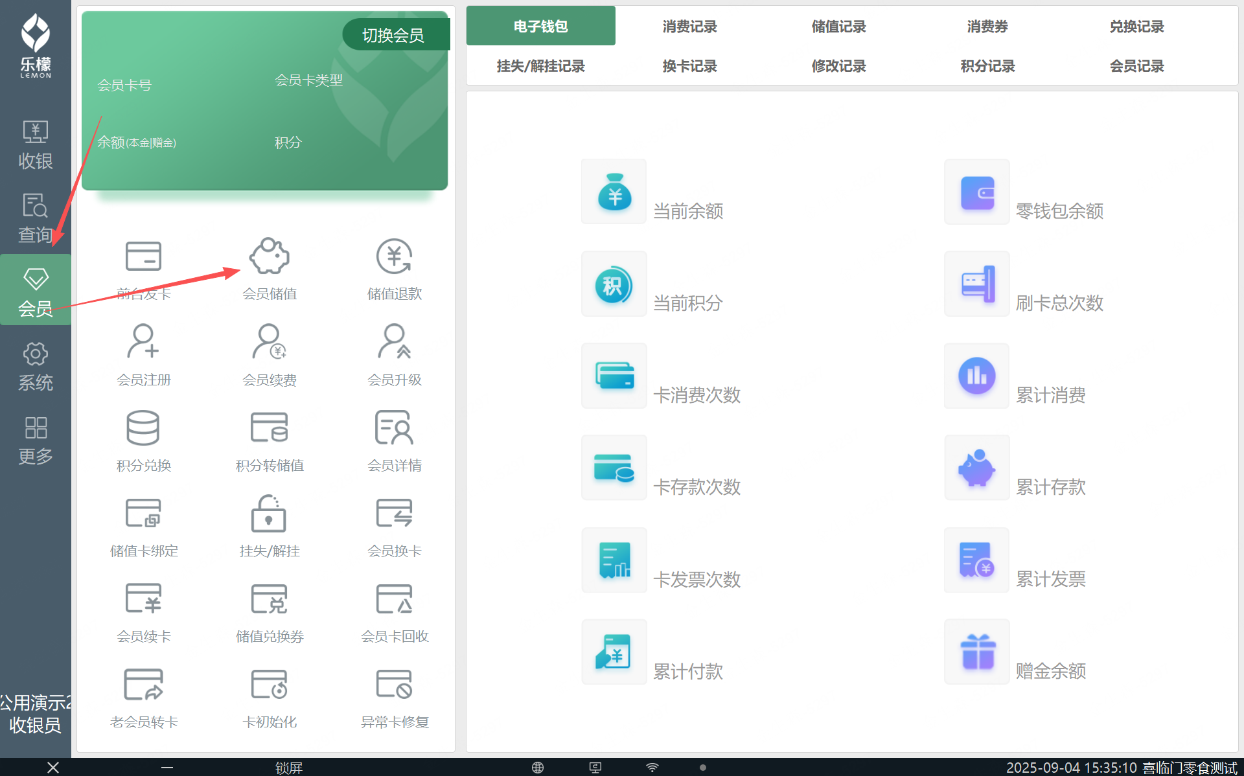1244x776 pixels.
Task: Click the 异常卡修复 repair icon
Action: 394,685
